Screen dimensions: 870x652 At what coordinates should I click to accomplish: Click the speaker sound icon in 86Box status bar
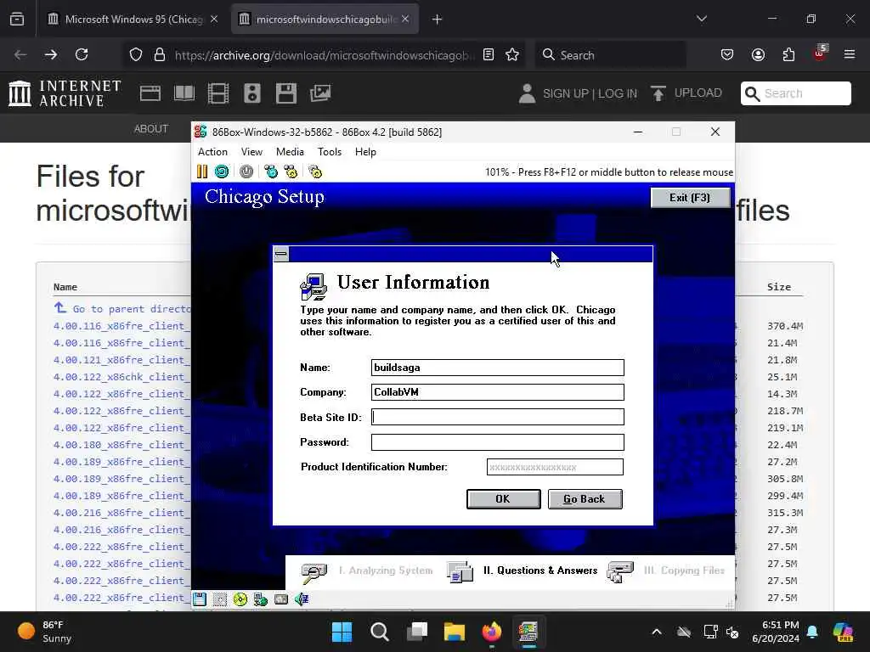click(302, 599)
